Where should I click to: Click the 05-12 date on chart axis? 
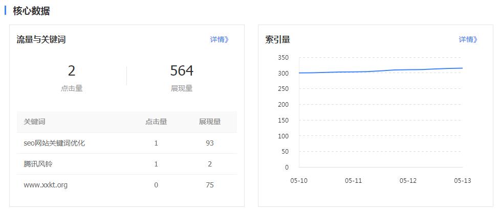(408, 180)
